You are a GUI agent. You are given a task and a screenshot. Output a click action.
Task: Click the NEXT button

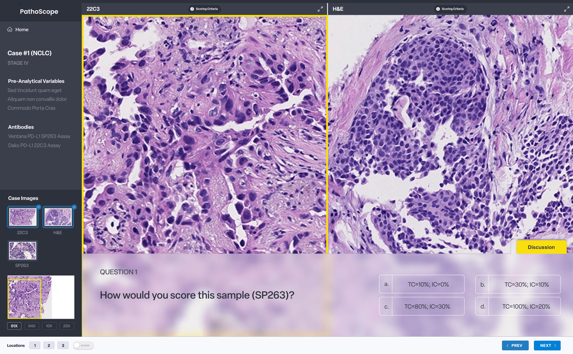[547, 345]
